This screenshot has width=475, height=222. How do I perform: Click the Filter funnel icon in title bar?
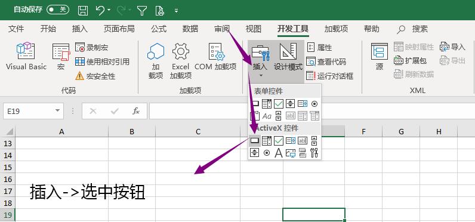(x=142, y=10)
